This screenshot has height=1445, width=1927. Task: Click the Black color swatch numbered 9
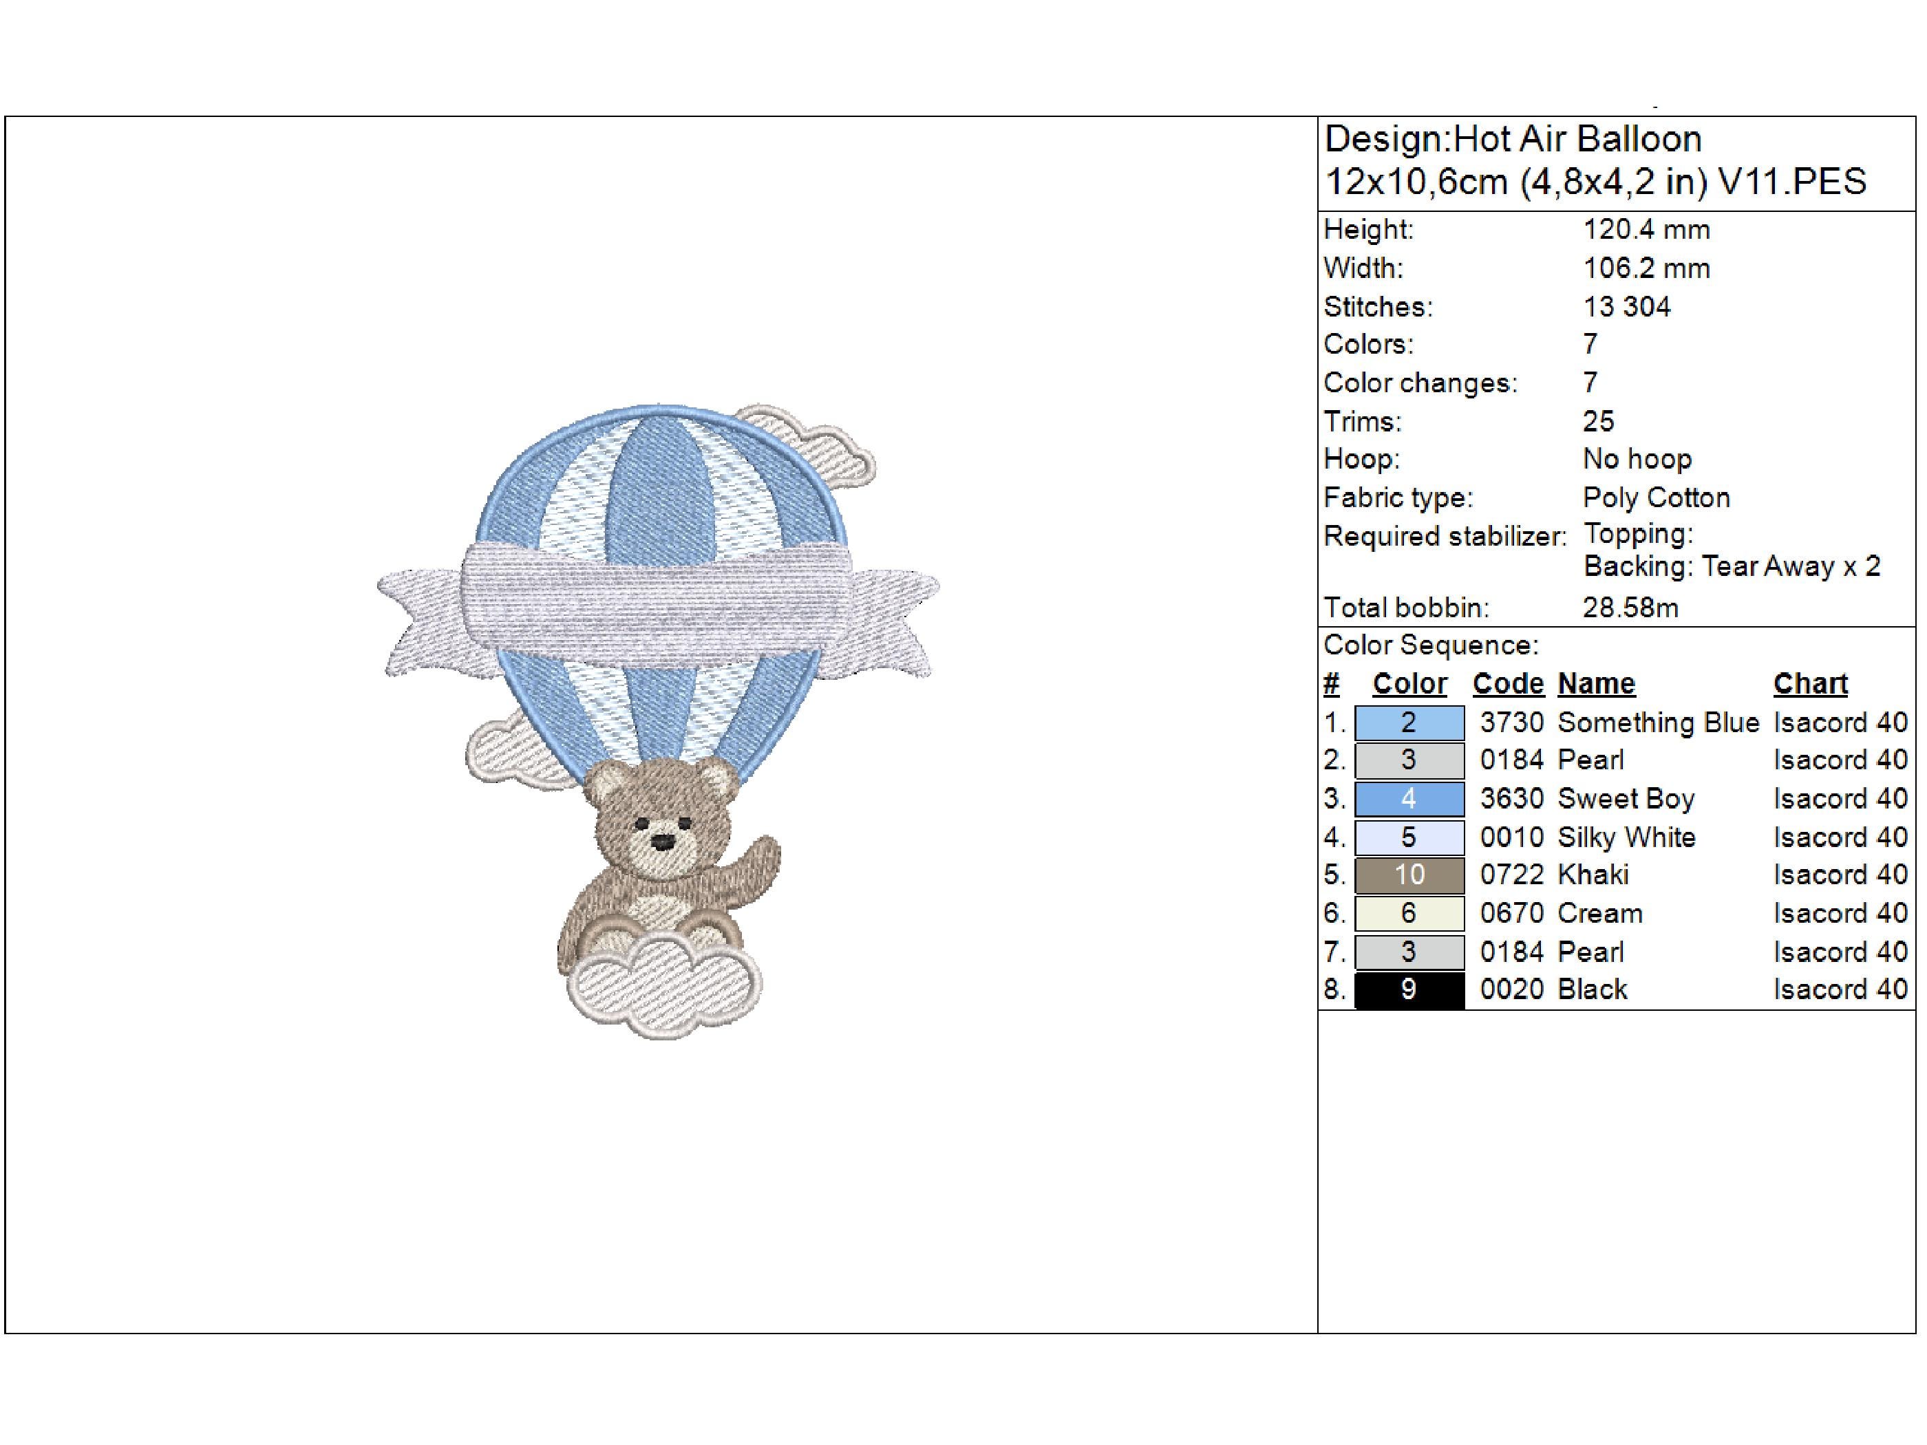pyautogui.click(x=1409, y=989)
